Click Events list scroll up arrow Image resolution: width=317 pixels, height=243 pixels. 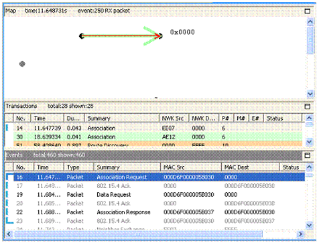[x=309, y=167]
